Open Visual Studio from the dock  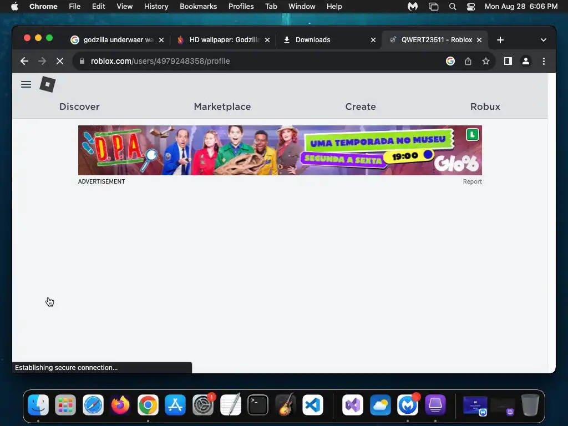[x=353, y=405]
